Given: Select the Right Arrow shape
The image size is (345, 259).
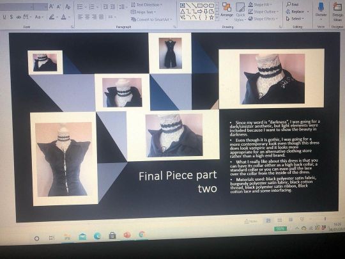Looking at the screenshot, I should pos(200,12).
